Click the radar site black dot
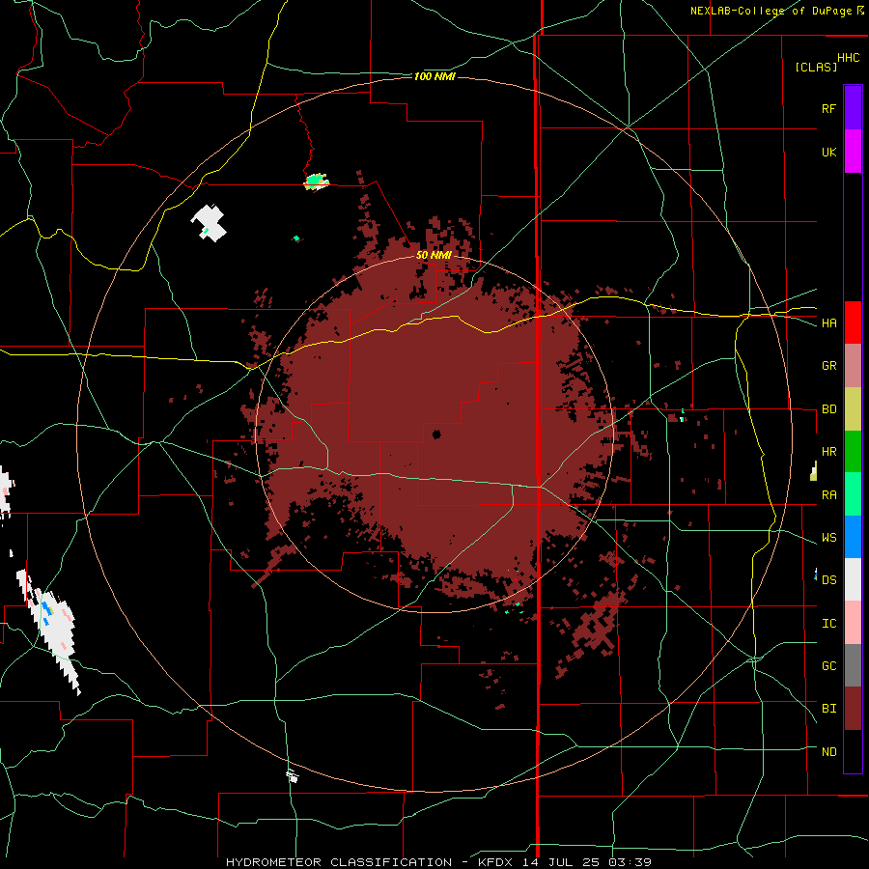 pyautogui.click(x=436, y=434)
